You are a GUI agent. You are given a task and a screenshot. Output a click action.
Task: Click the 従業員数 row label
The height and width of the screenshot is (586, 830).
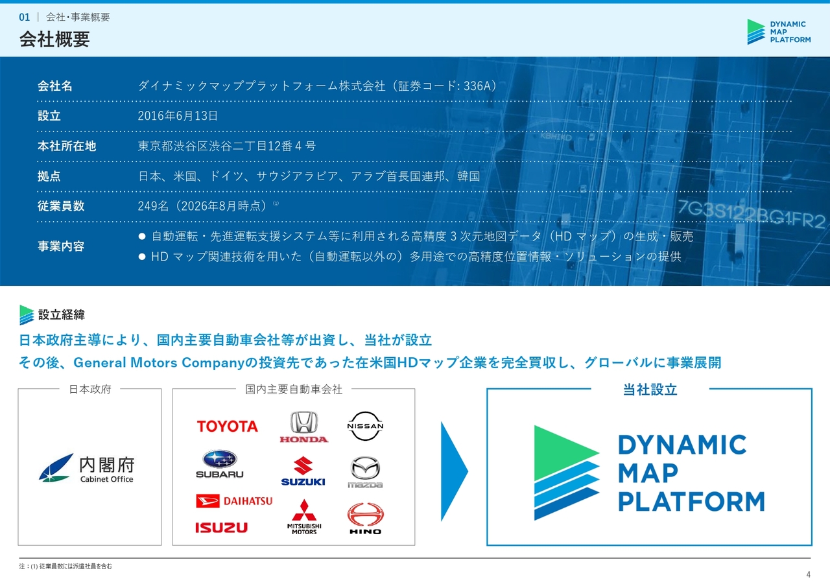point(61,206)
